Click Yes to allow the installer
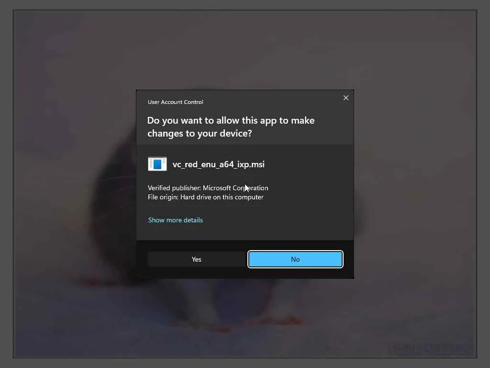490x368 pixels. (x=197, y=259)
